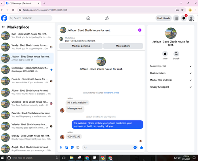This screenshot has height=161, width=198.
Task: Open the View buyer profile link
Action: click(111, 93)
